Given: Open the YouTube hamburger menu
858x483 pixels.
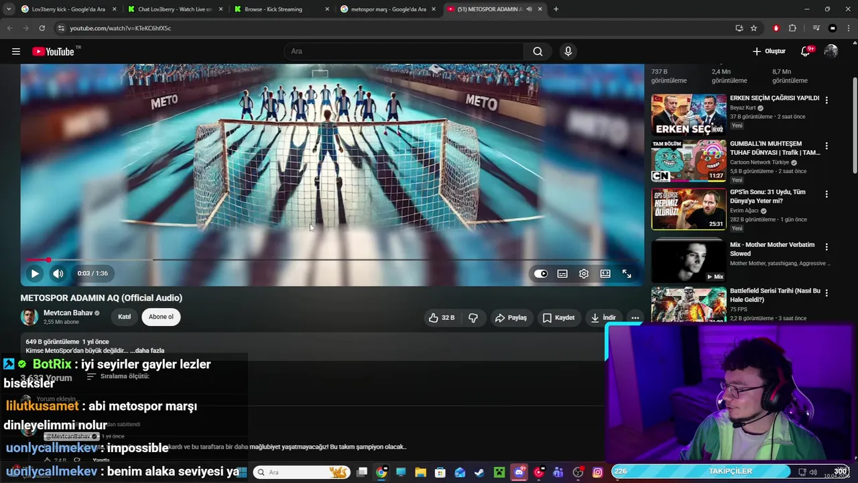Looking at the screenshot, I should [x=16, y=52].
